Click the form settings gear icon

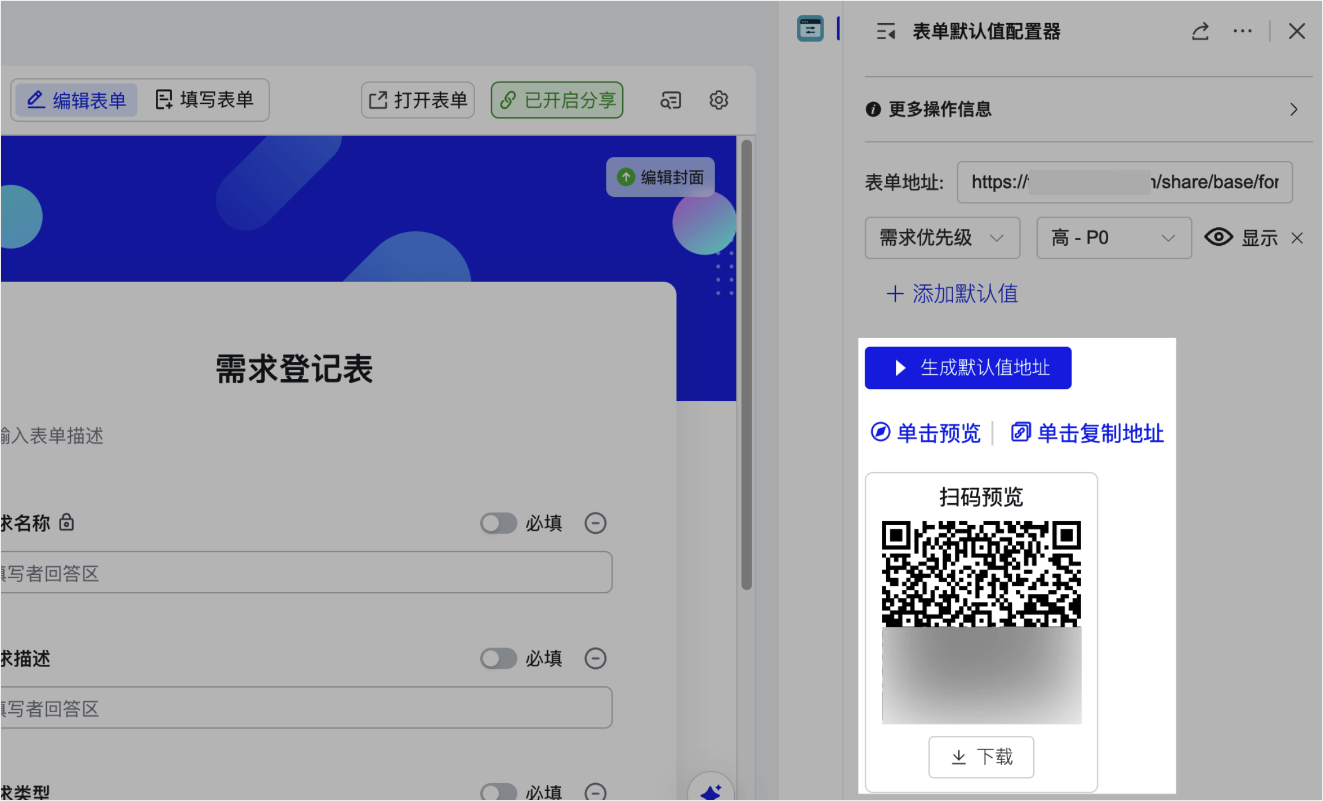coord(718,100)
